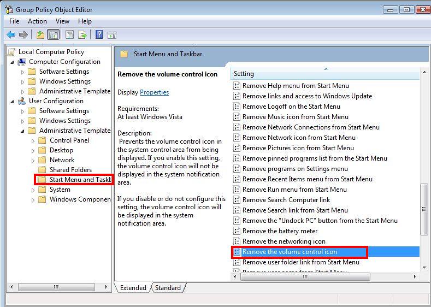Expand the Windows Components tree node

pyautogui.click(x=33, y=200)
